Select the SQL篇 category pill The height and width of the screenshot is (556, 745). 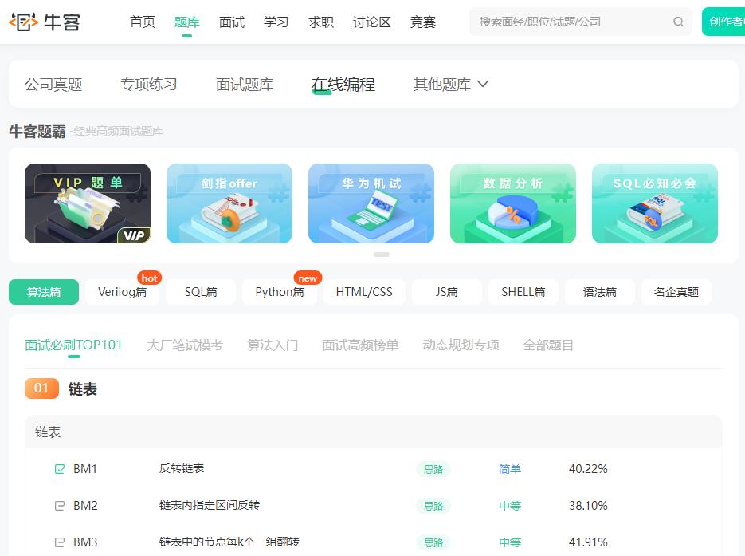(200, 292)
